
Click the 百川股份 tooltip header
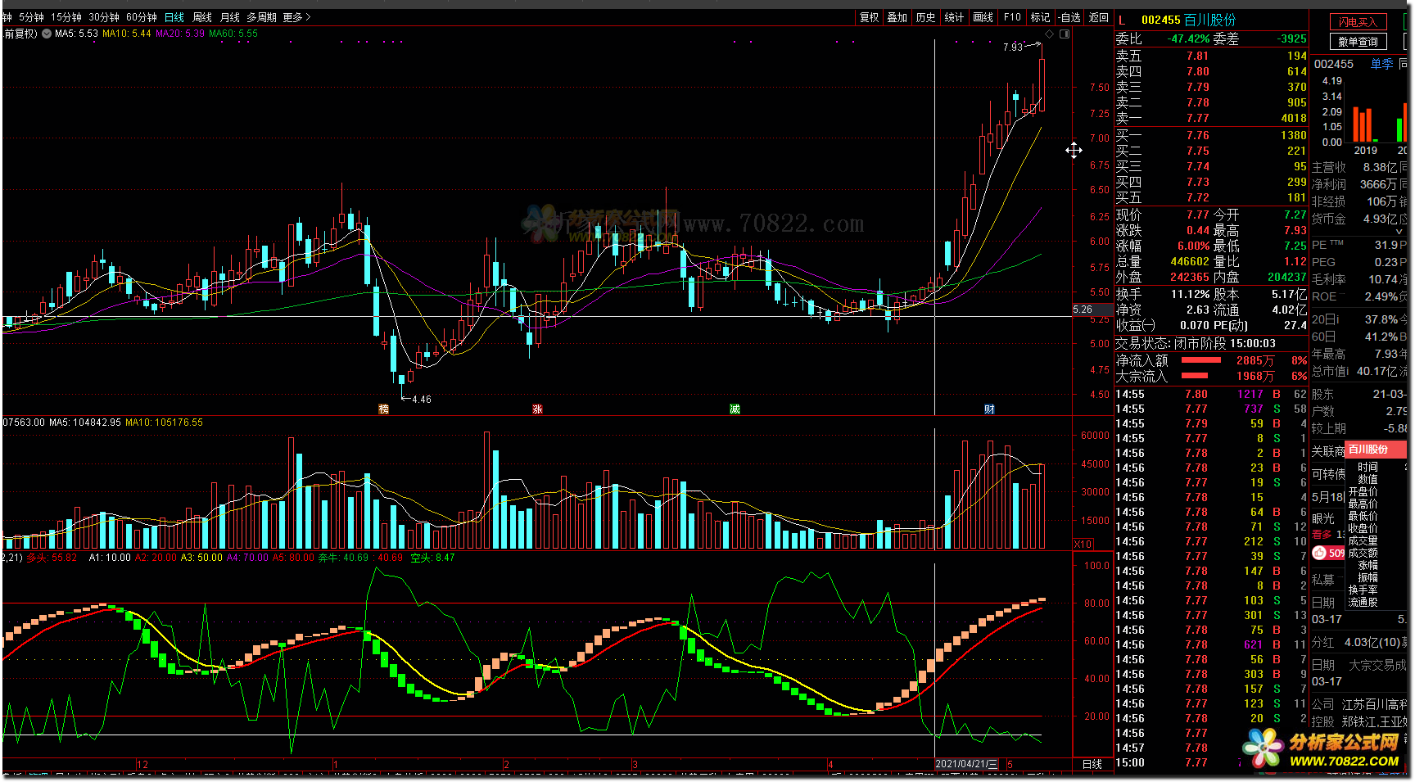pos(1376,449)
